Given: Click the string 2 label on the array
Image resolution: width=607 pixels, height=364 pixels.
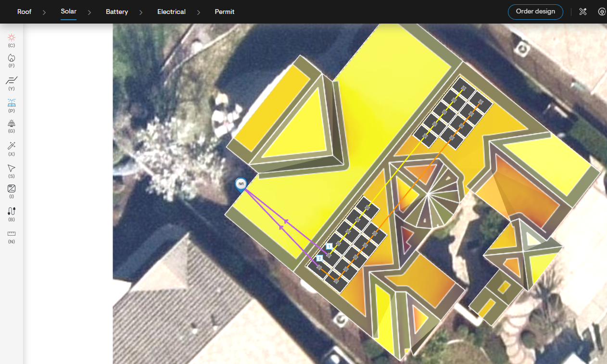Looking at the screenshot, I should click(x=319, y=258).
